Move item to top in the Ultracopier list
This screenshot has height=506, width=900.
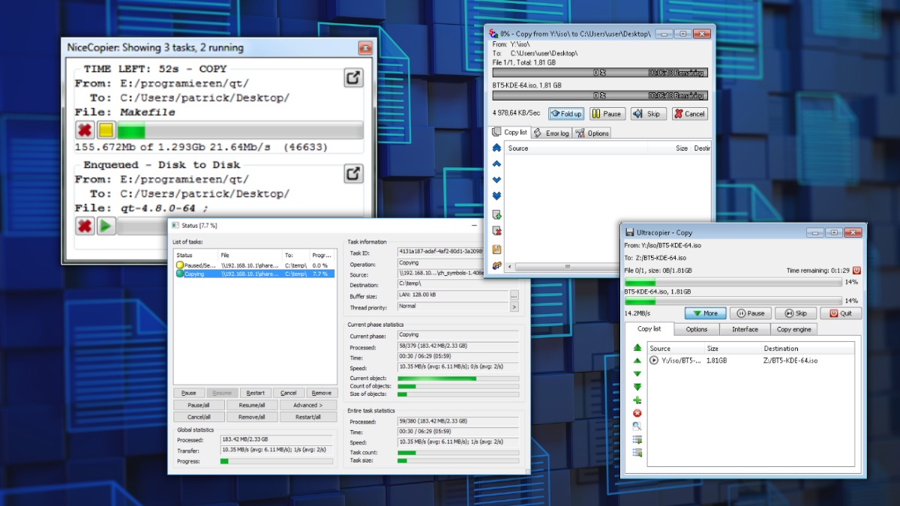pos(637,348)
